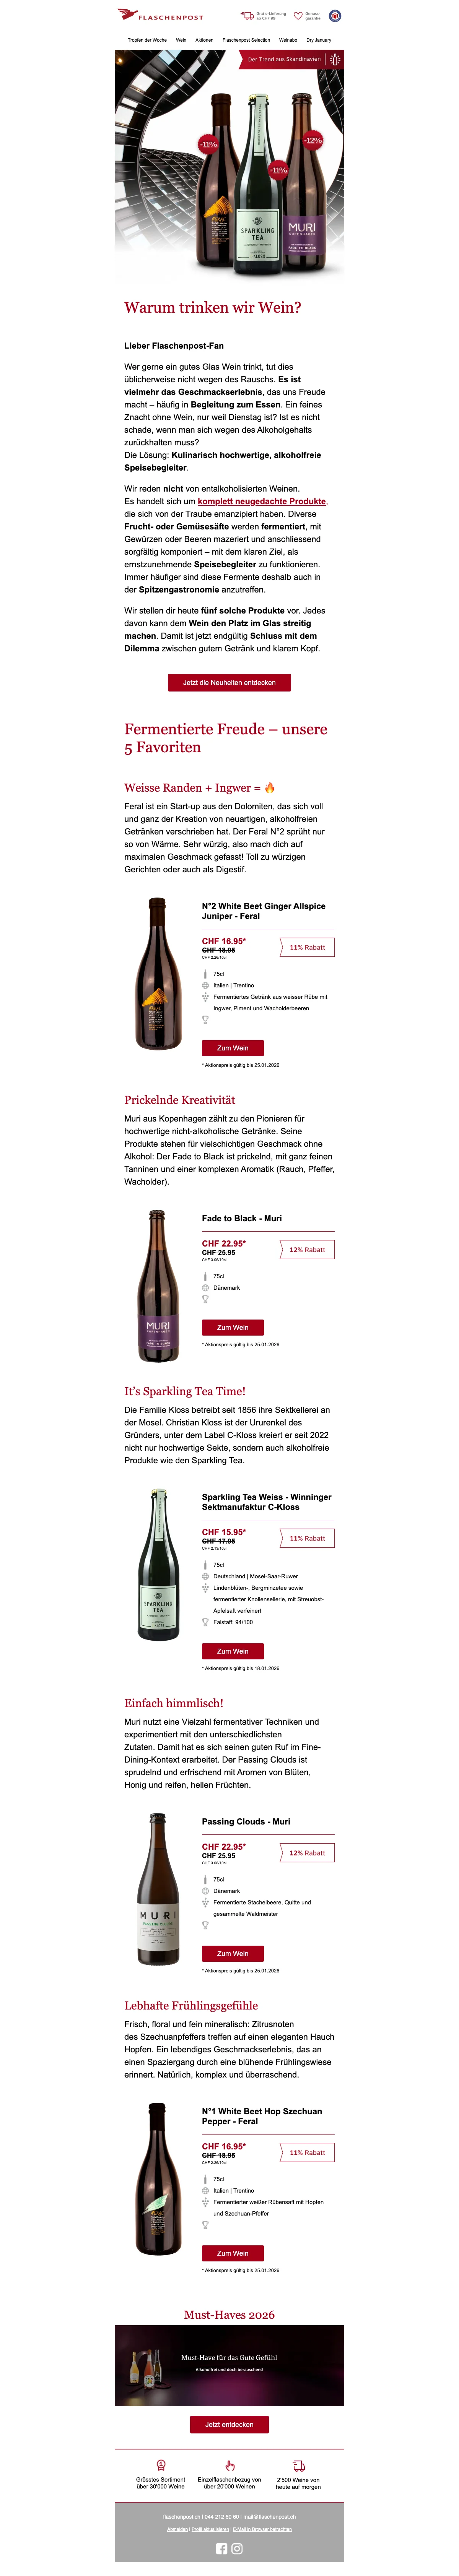Viewport: 459px width, 2576px height.
Task: Open Flaschenpost Selection in the navigation
Action: click(x=246, y=40)
